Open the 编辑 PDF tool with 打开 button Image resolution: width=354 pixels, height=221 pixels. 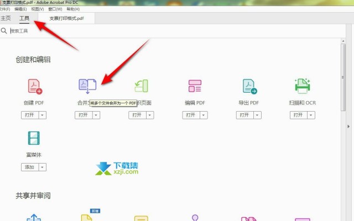point(191,115)
